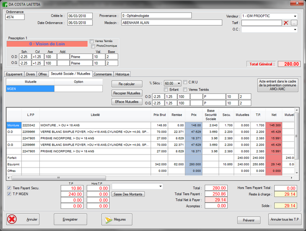This screenshot has width=306, height=231.
Task: Uncheck the T.P MGEN checkbox
Action: click(9, 194)
